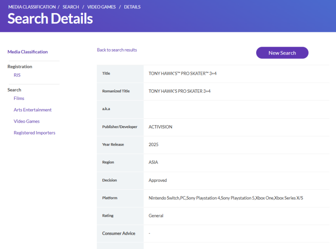This screenshot has height=249, width=336.
Task: Go to Arts Entertainment search
Action: (32, 110)
